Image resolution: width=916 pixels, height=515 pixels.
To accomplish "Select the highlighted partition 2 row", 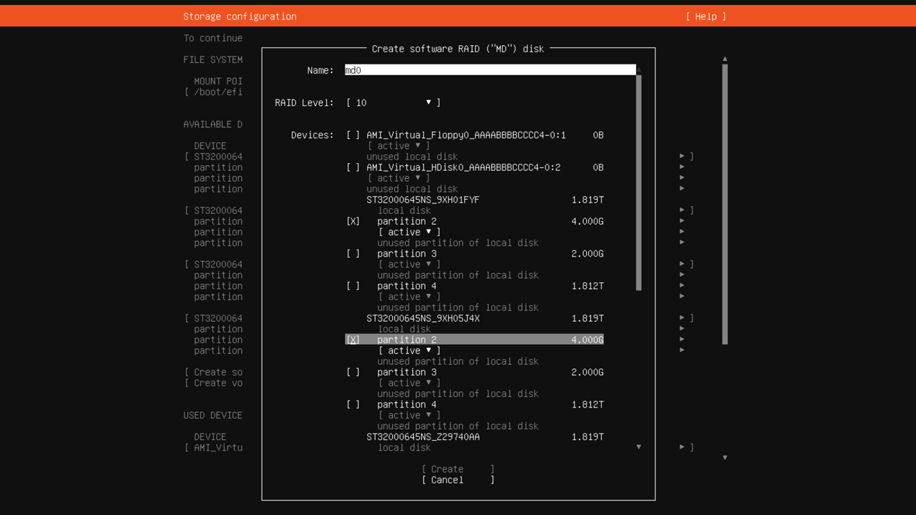I will click(x=474, y=340).
